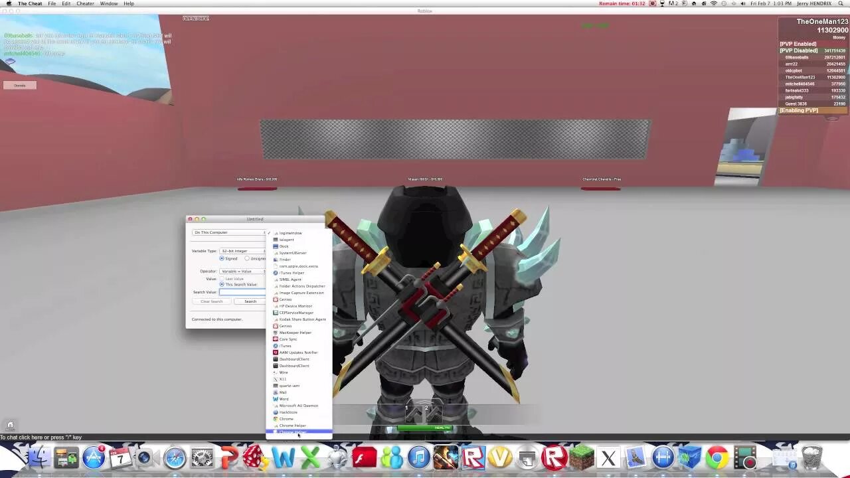Pick MacKeeper Helper from the process list
Screen dimensions: 850x478
point(299,333)
